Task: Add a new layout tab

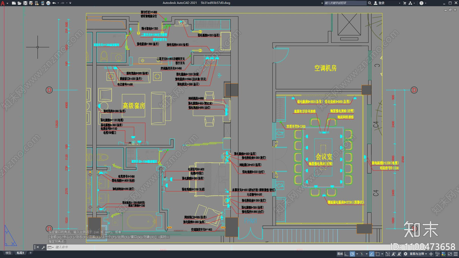Action: 30,253
